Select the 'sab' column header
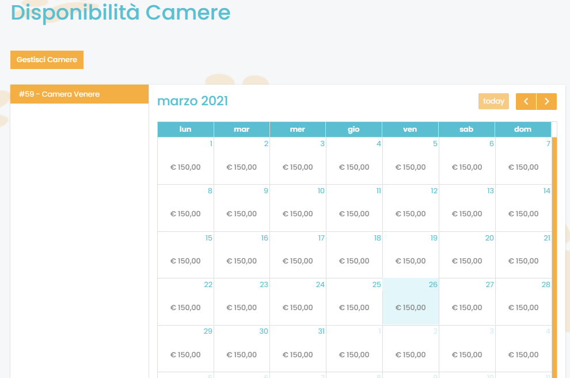 466,129
